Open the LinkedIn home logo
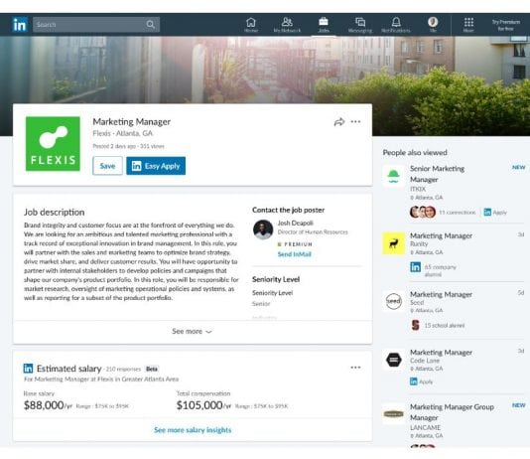The width and height of the screenshot is (530, 459). [x=20, y=25]
